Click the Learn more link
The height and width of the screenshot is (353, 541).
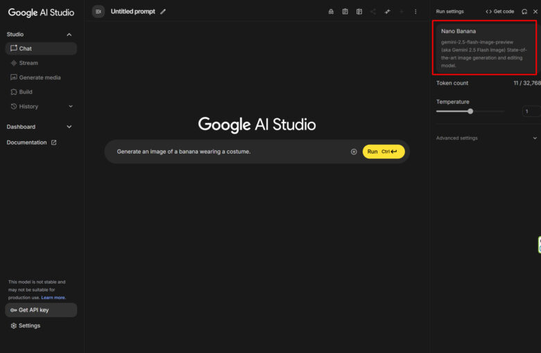[x=53, y=298]
